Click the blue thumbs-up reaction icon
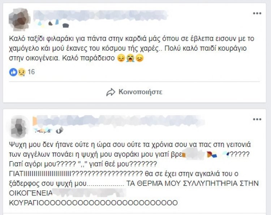This screenshot has height=215, width=271. 13,72
